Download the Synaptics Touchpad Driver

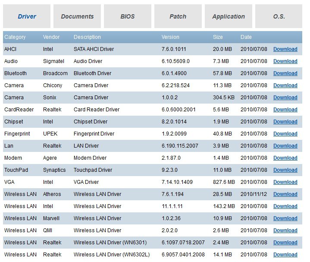pyautogui.click(x=285, y=170)
